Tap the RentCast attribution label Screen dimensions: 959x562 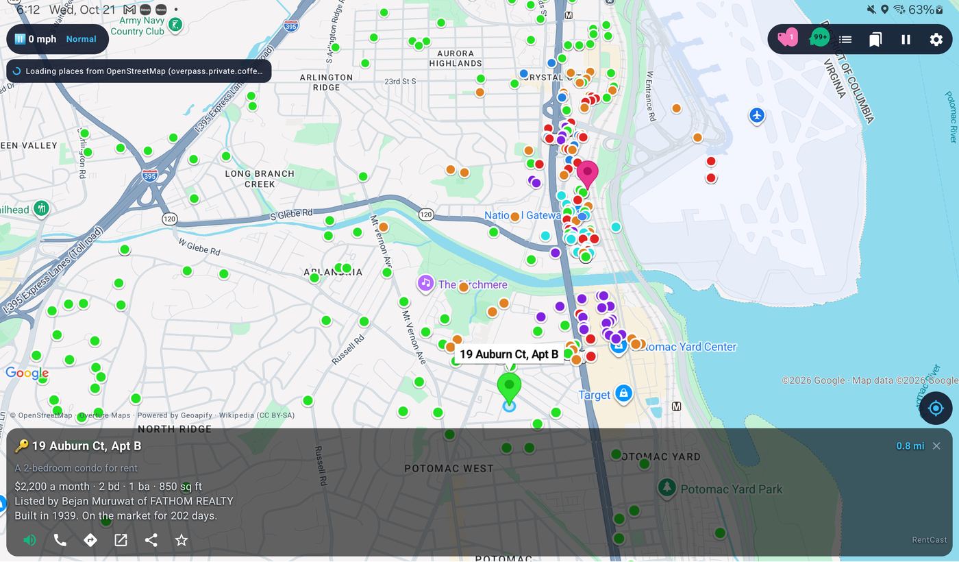930,540
